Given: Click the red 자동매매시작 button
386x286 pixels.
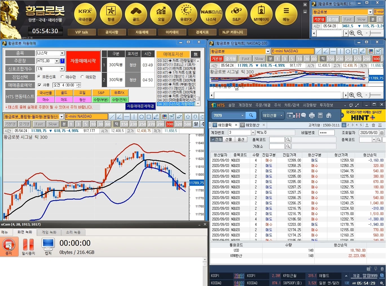Looking at the screenshot, I should (83, 61).
